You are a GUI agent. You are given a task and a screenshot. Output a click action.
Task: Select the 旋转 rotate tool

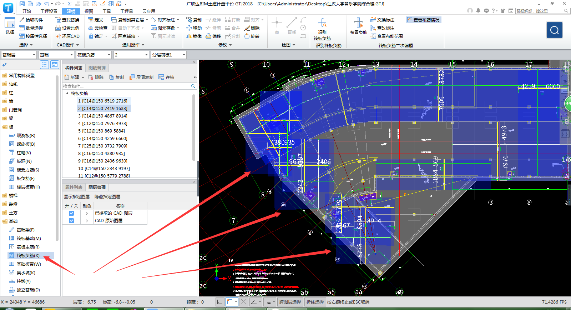coord(252,36)
